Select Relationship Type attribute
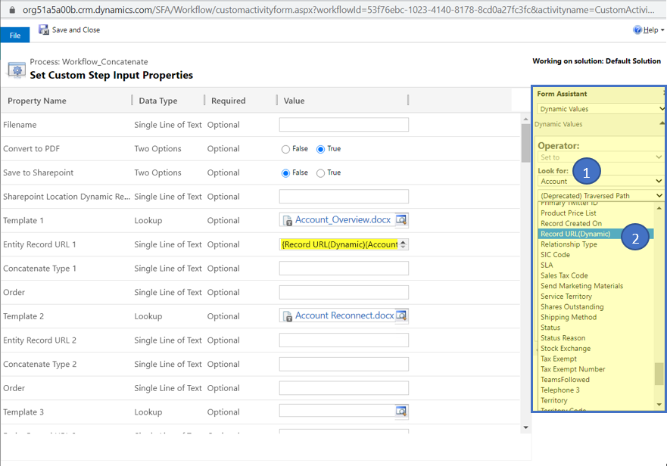The width and height of the screenshot is (667, 466). [x=569, y=244]
